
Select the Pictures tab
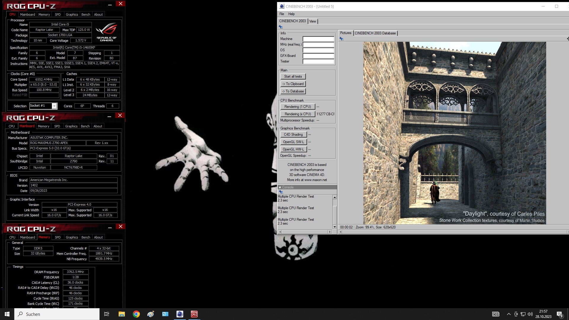tap(346, 33)
